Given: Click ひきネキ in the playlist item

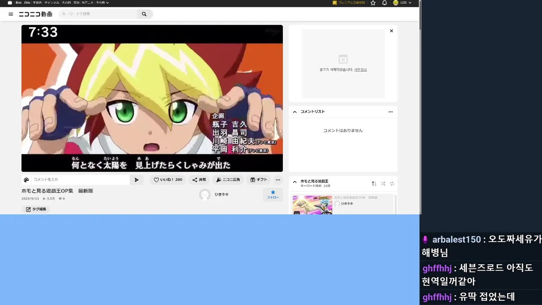Looking at the screenshot, I should coord(347,204).
